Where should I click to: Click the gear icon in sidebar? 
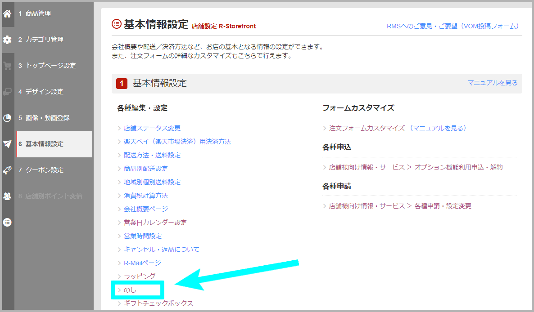[7, 40]
